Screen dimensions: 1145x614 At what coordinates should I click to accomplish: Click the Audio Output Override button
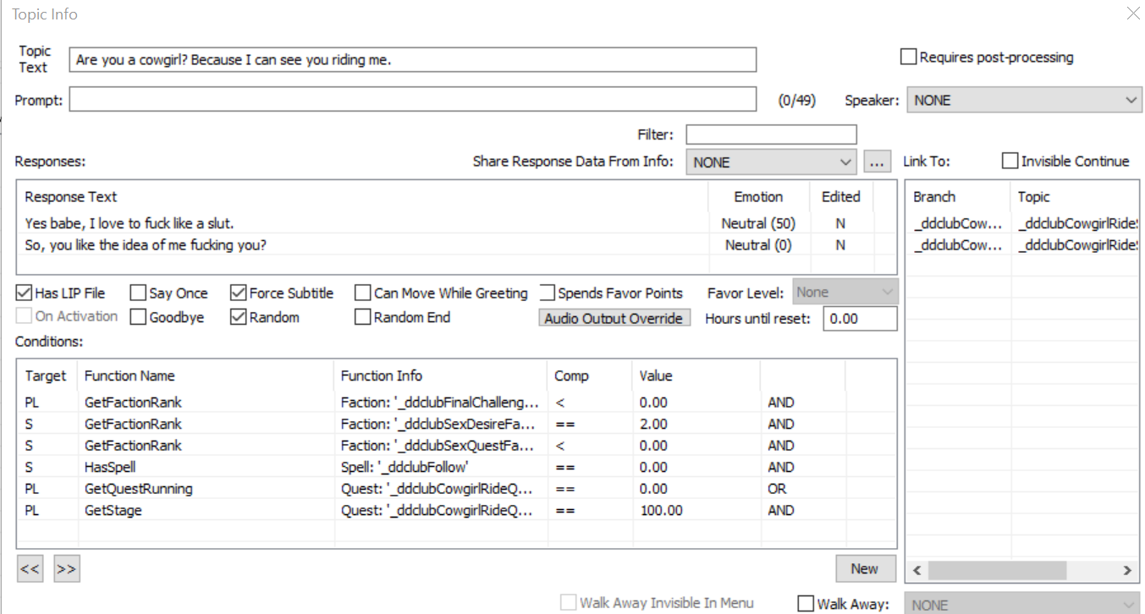615,318
